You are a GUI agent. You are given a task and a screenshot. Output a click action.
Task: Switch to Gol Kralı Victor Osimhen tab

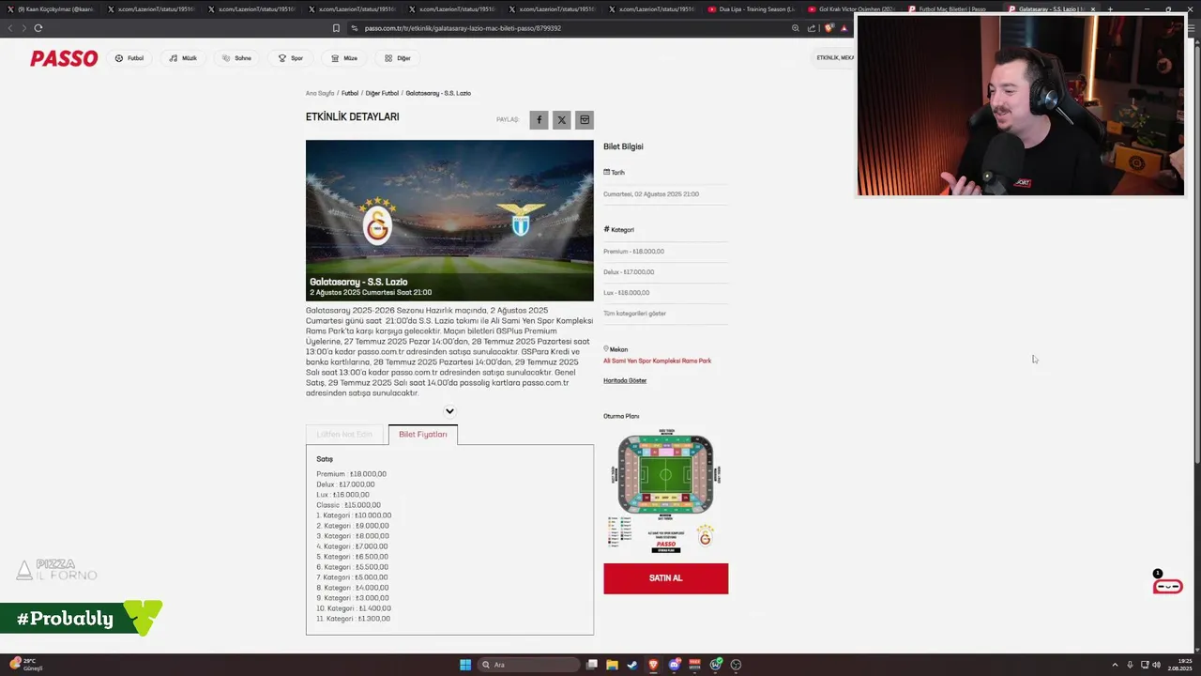click(851, 9)
